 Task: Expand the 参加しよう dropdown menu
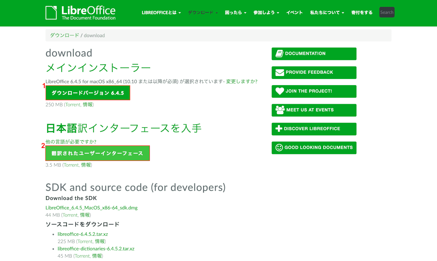click(266, 13)
